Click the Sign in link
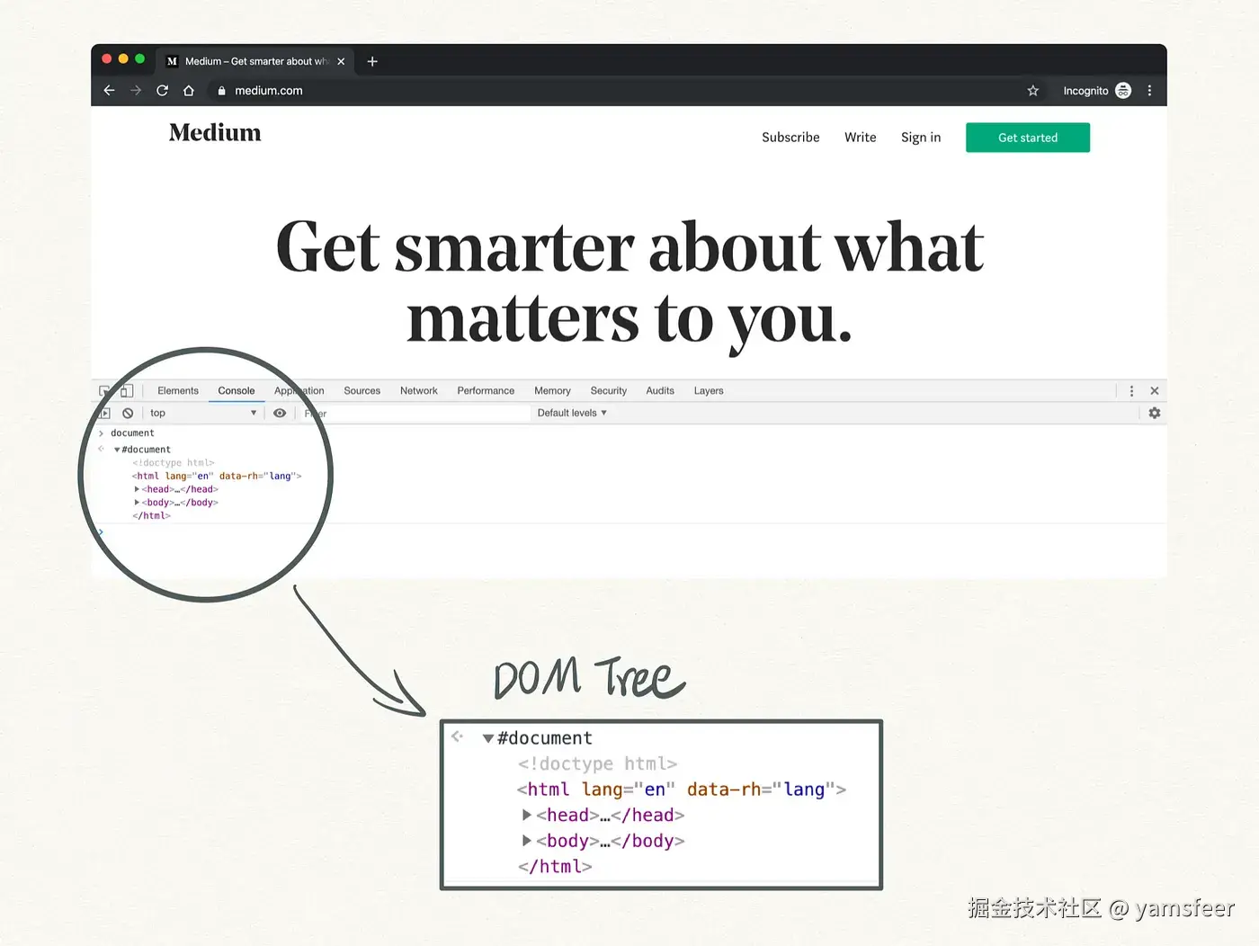1259x946 pixels. [921, 138]
